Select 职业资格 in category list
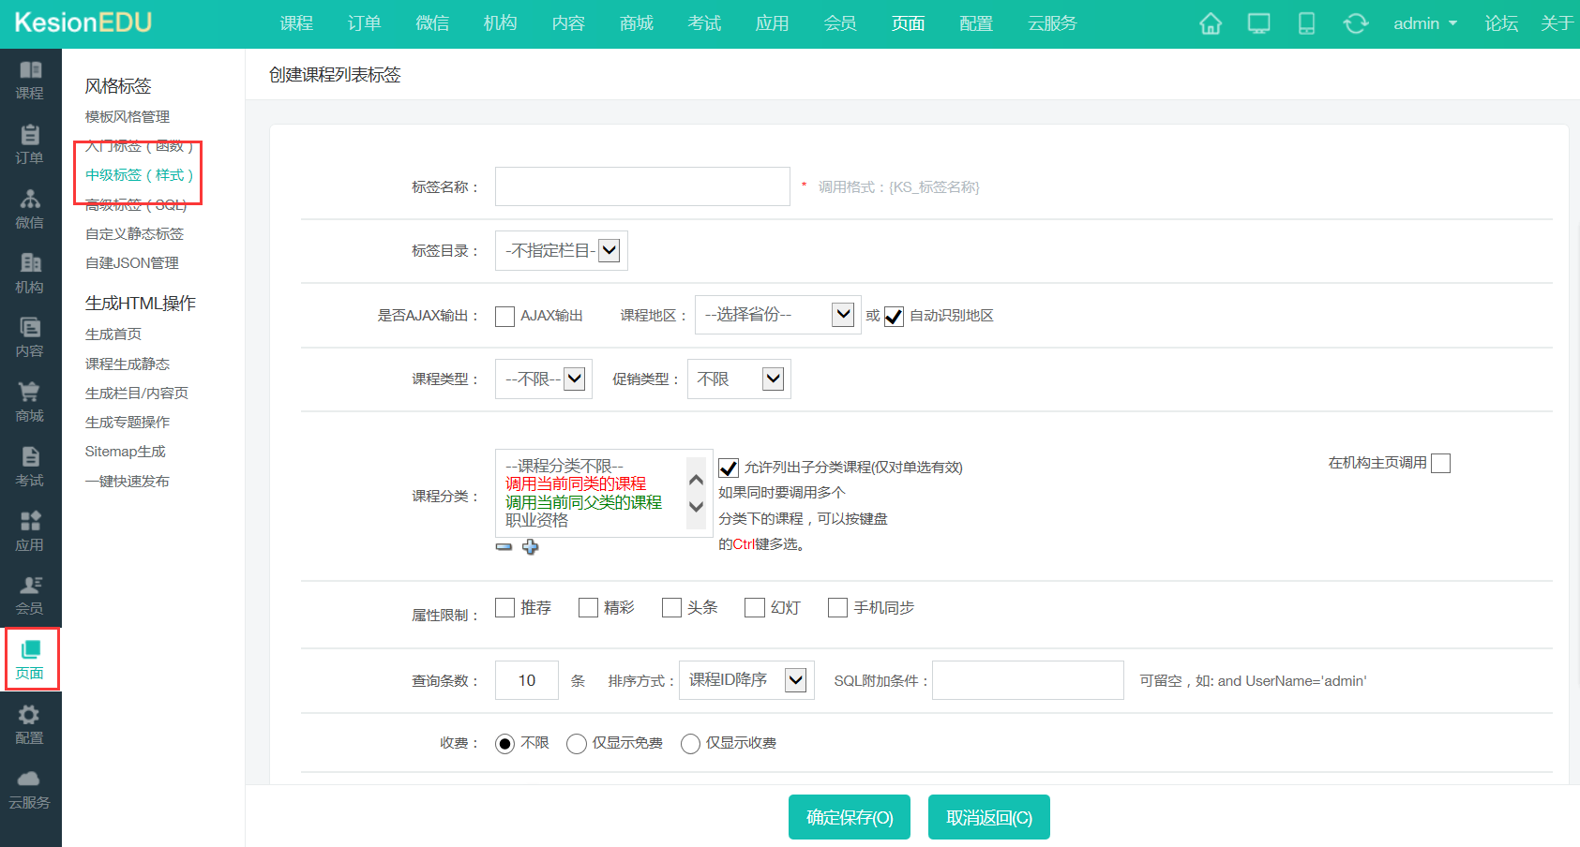This screenshot has width=1580, height=847. (x=536, y=520)
